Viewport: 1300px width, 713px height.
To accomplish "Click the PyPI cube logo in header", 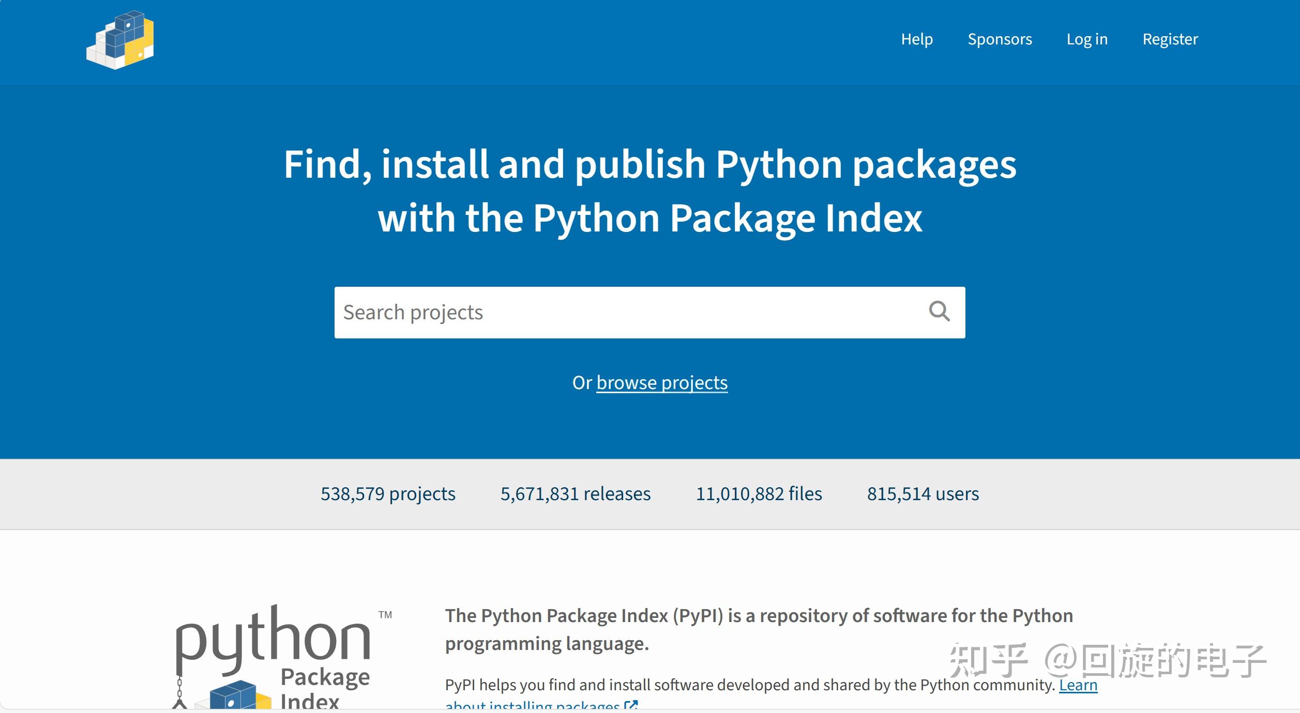I will click(120, 40).
